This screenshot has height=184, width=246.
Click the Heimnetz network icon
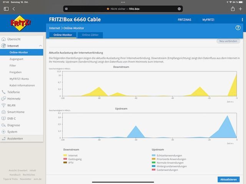click(3, 99)
